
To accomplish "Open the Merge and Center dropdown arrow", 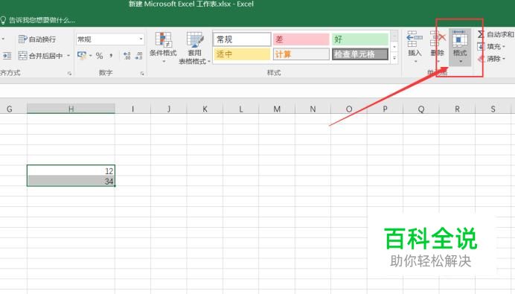I will 68,56.
